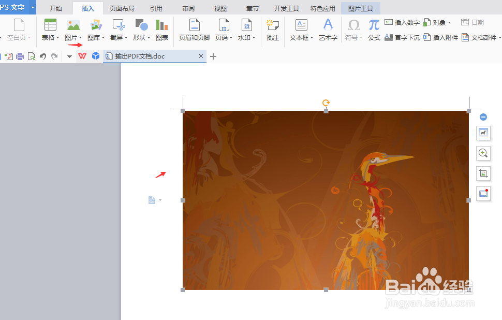Switch to the 开发工具 tab
Image resolution: width=502 pixels, height=320 pixels.
(x=287, y=8)
